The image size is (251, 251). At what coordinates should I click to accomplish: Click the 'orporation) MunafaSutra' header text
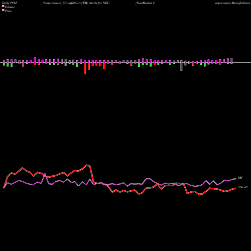pos(233,3)
